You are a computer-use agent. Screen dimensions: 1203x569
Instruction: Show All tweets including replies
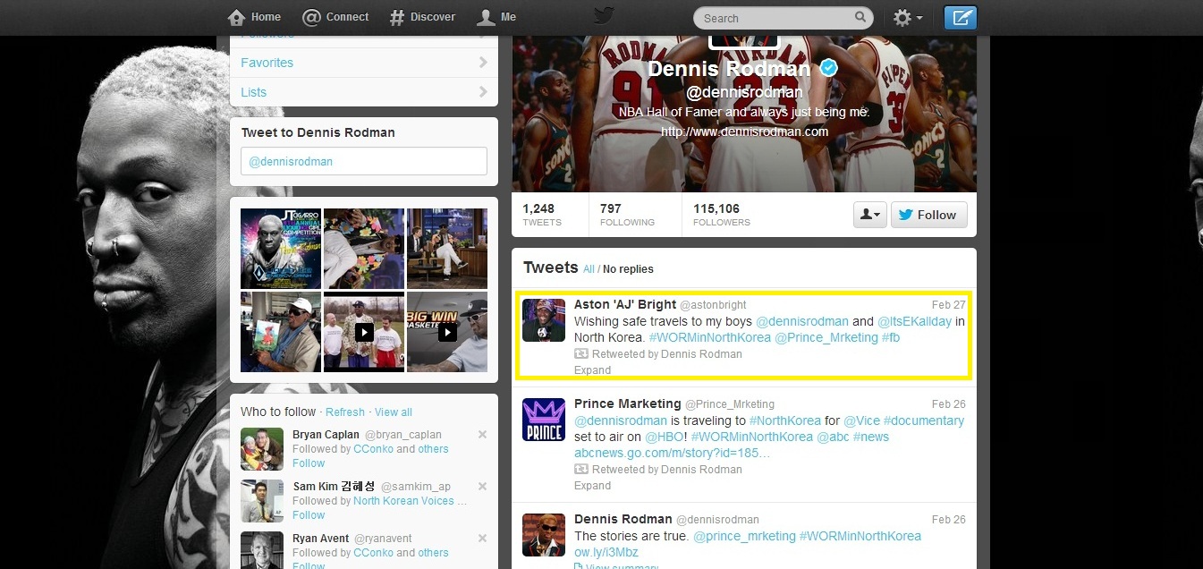click(589, 269)
